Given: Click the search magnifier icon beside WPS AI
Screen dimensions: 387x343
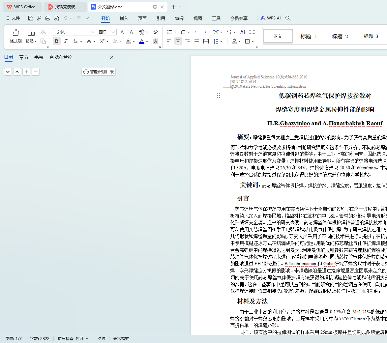Looking at the screenshot, I should click(x=288, y=18).
